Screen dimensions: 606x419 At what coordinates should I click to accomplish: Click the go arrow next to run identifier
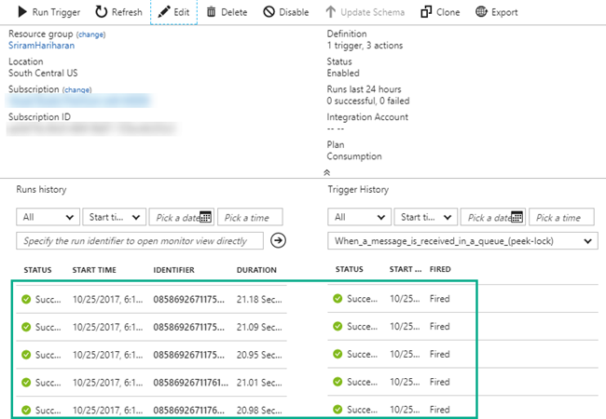pyautogui.click(x=278, y=240)
